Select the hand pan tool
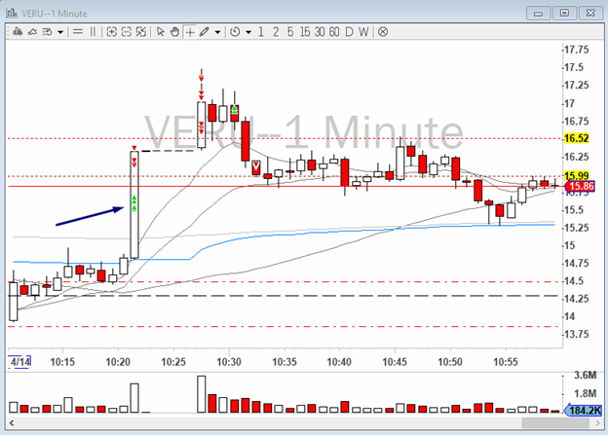 coord(174,32)
